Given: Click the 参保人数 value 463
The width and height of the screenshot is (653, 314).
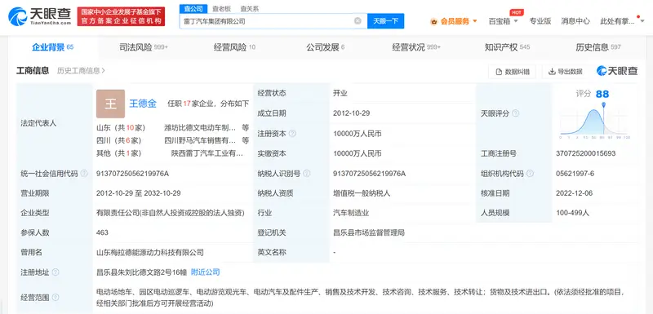Looking at the screenshot, I should click(x=102, y=232).
